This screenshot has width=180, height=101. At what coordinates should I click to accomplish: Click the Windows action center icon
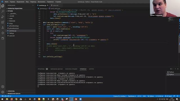tap(177, 99)
